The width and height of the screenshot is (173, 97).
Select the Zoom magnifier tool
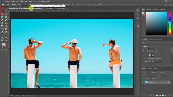[2, 40]
